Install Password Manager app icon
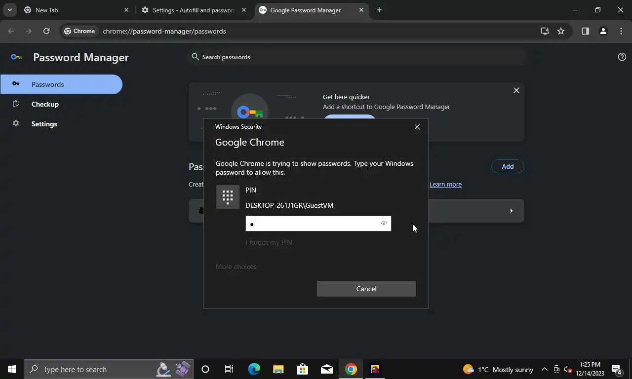The height and width of the screenshot is (379, 632). 545,31
